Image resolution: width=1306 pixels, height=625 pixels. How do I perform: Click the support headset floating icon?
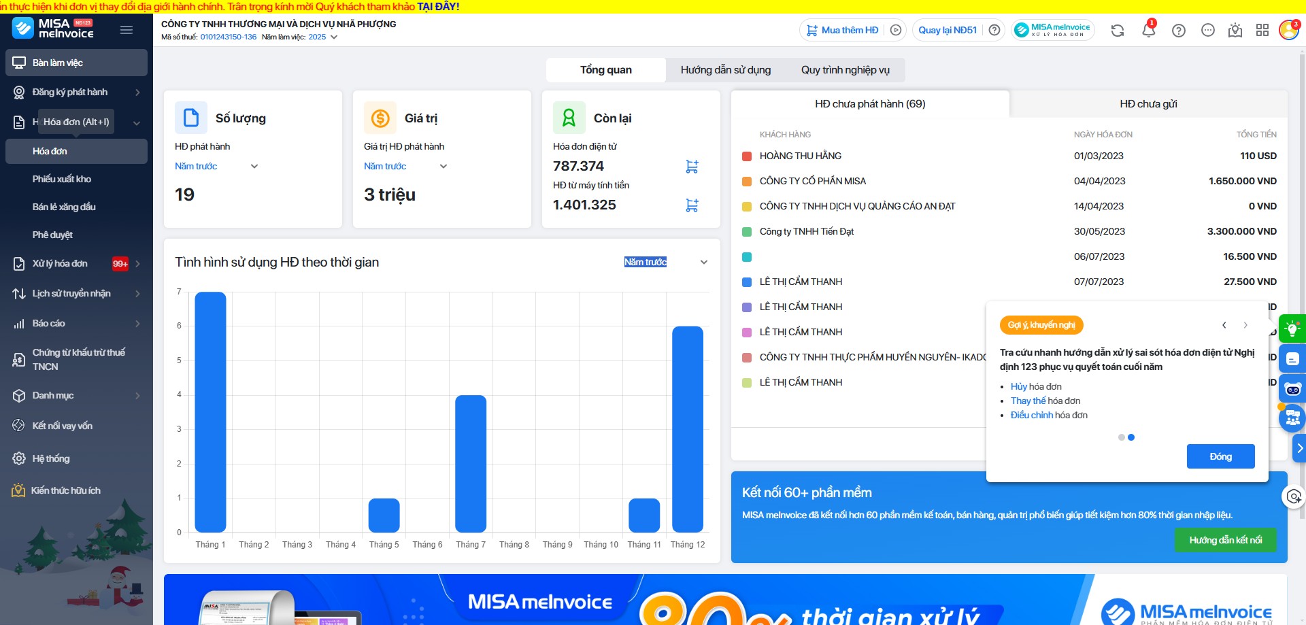pos(1294,496)
